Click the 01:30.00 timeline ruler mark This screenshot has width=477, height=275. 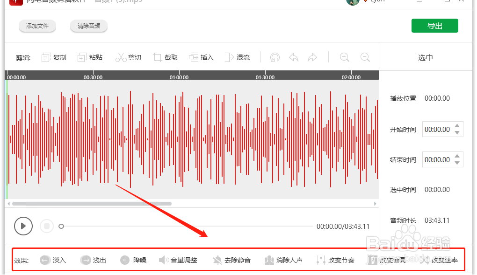[x=265, y=77]
